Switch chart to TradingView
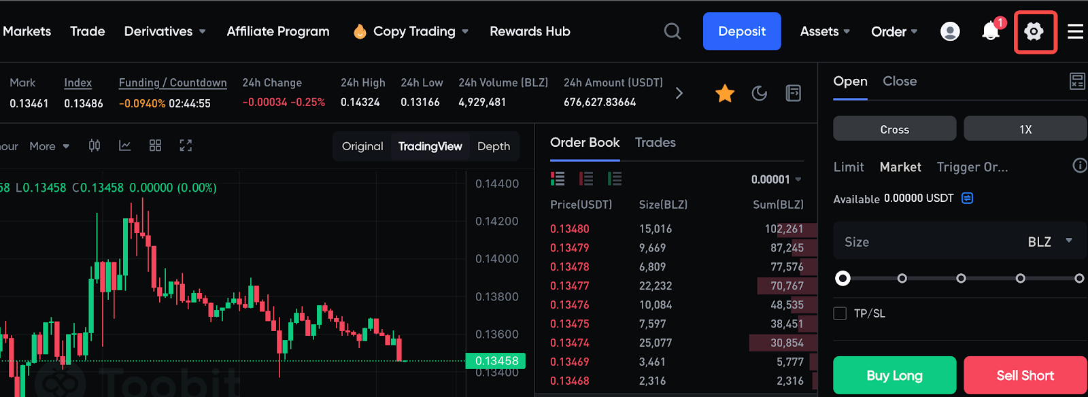The height and width of the screenshot is (397, 1088). [x=430, y=146]
